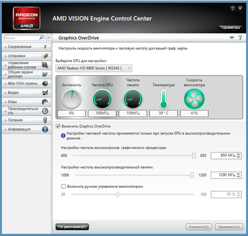The width and height of the screenshot is (248, 236).
Task: Click the blue info icon beside the note
Action: coord(63,136)
